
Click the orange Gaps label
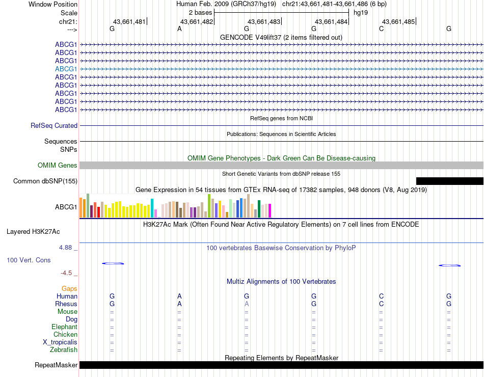pyautogui.click(x=69, y=289)
